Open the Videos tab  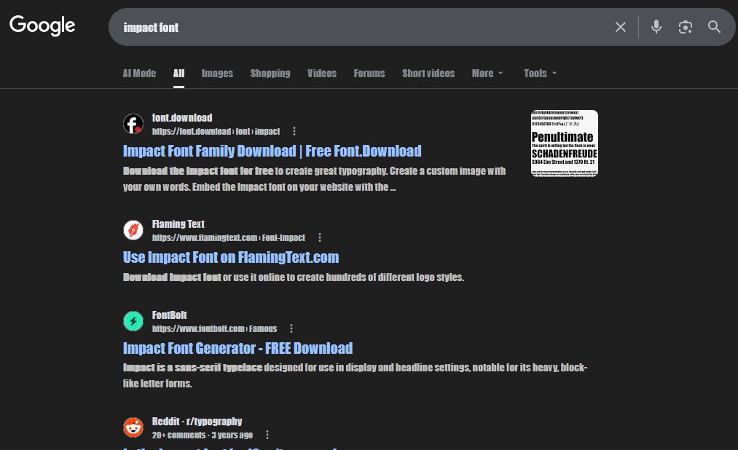click(322, 74)
